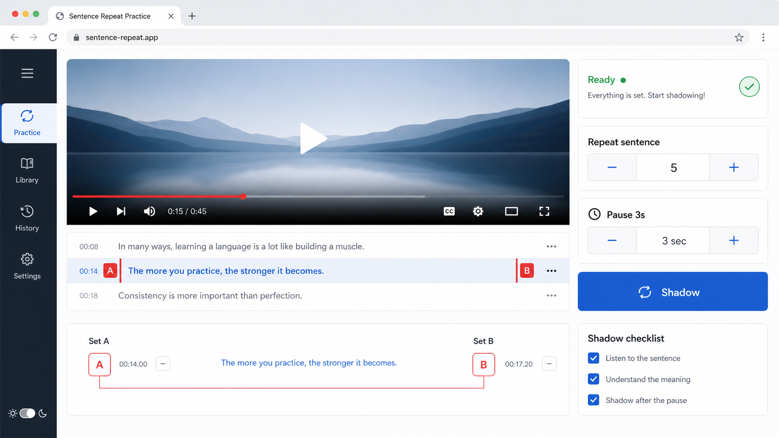The height and width of the screenshot is (438, 779).
Task: Reload the page
Action: coord(53,37)
